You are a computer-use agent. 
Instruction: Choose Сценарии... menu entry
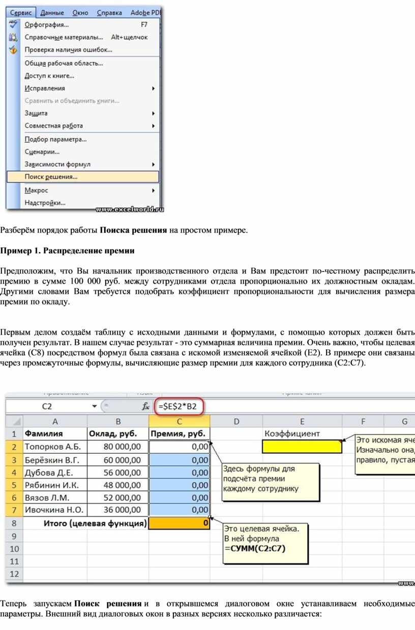click(82, 152)
